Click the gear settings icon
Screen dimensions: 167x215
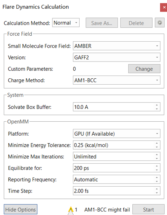click(x=160, y=23)
